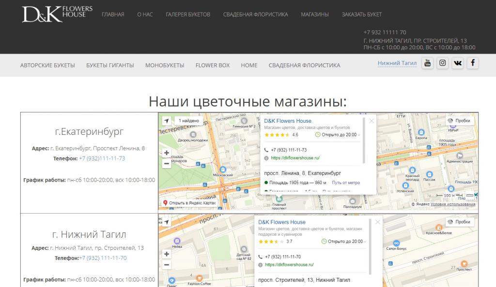
Task: Click the 1 найдено search result button
Action: [x=189, y=121]
